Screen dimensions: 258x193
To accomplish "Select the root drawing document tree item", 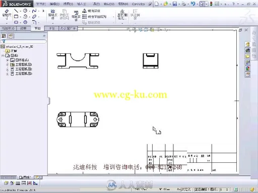I will 17,46.
